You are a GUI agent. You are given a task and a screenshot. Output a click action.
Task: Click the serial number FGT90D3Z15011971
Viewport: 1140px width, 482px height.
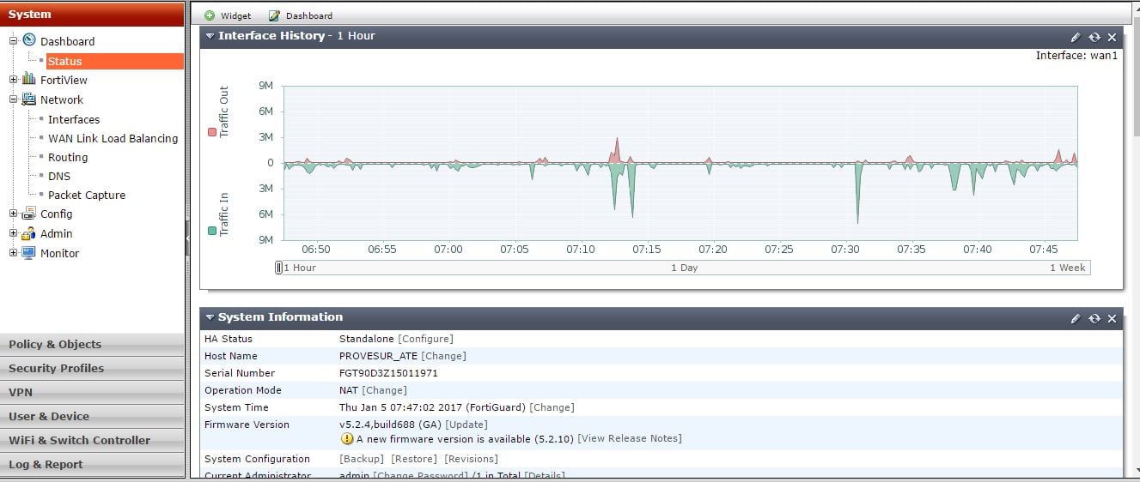(x=389, y=373)
